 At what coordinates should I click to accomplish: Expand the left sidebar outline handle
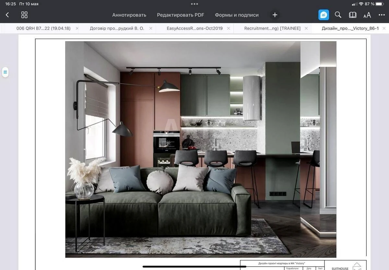click(x=5, y=72)
